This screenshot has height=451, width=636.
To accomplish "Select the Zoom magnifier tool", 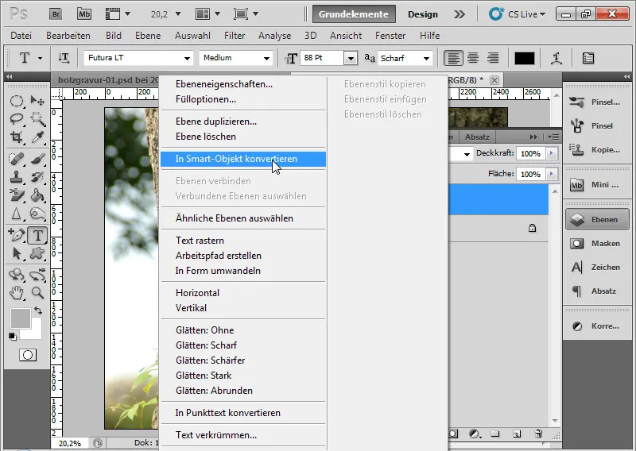I will 37,292.
